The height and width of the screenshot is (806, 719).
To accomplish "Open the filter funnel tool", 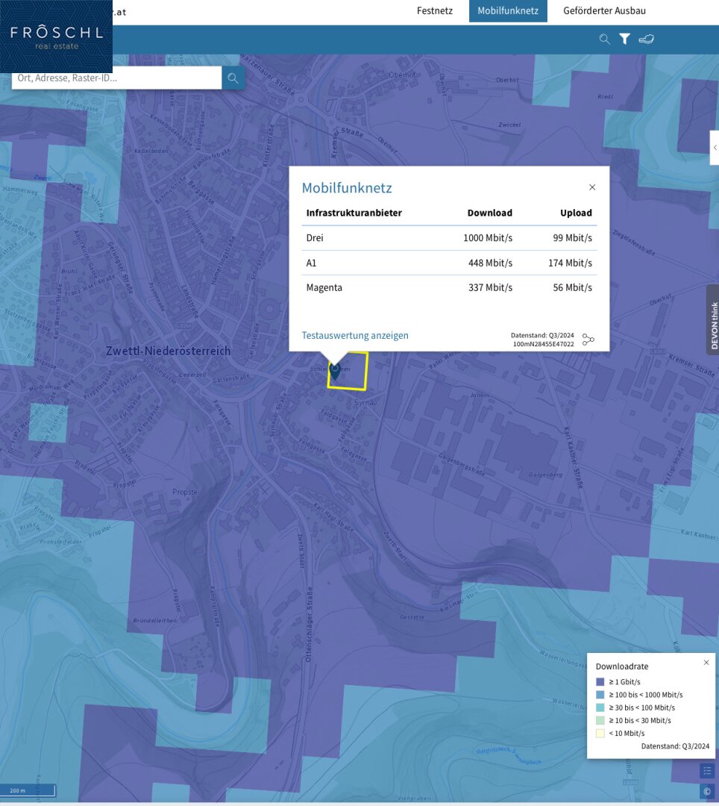I will 625,40.
